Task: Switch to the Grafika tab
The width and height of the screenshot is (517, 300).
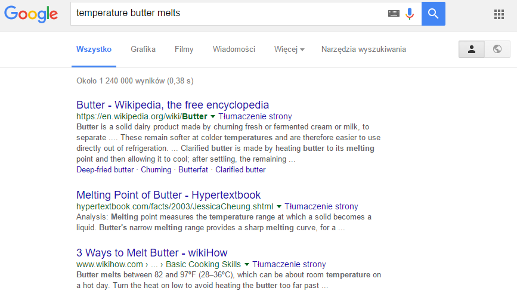Action: pyautogui.click(x=143, y=50)
